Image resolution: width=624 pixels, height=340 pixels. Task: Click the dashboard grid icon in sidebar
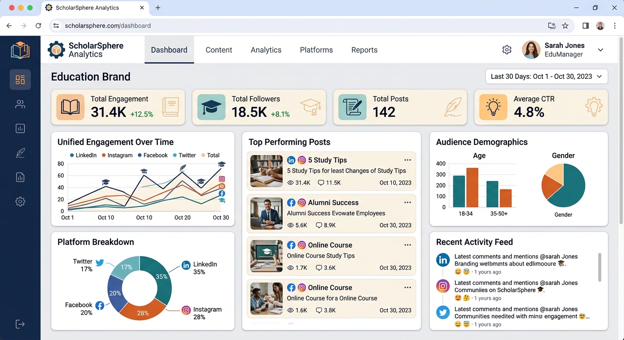coord(20,80)
